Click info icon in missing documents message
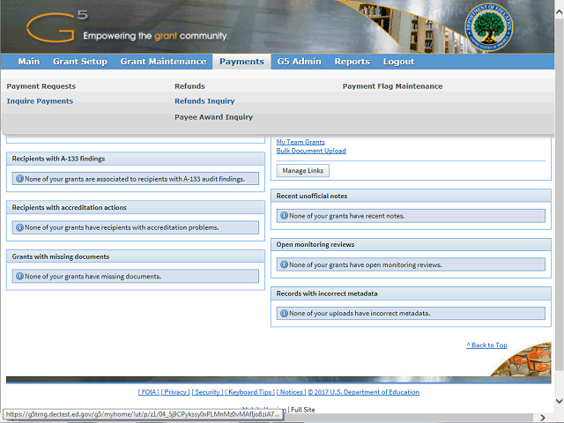The width and height of the screenshot is (564, 423). (19, 277)
